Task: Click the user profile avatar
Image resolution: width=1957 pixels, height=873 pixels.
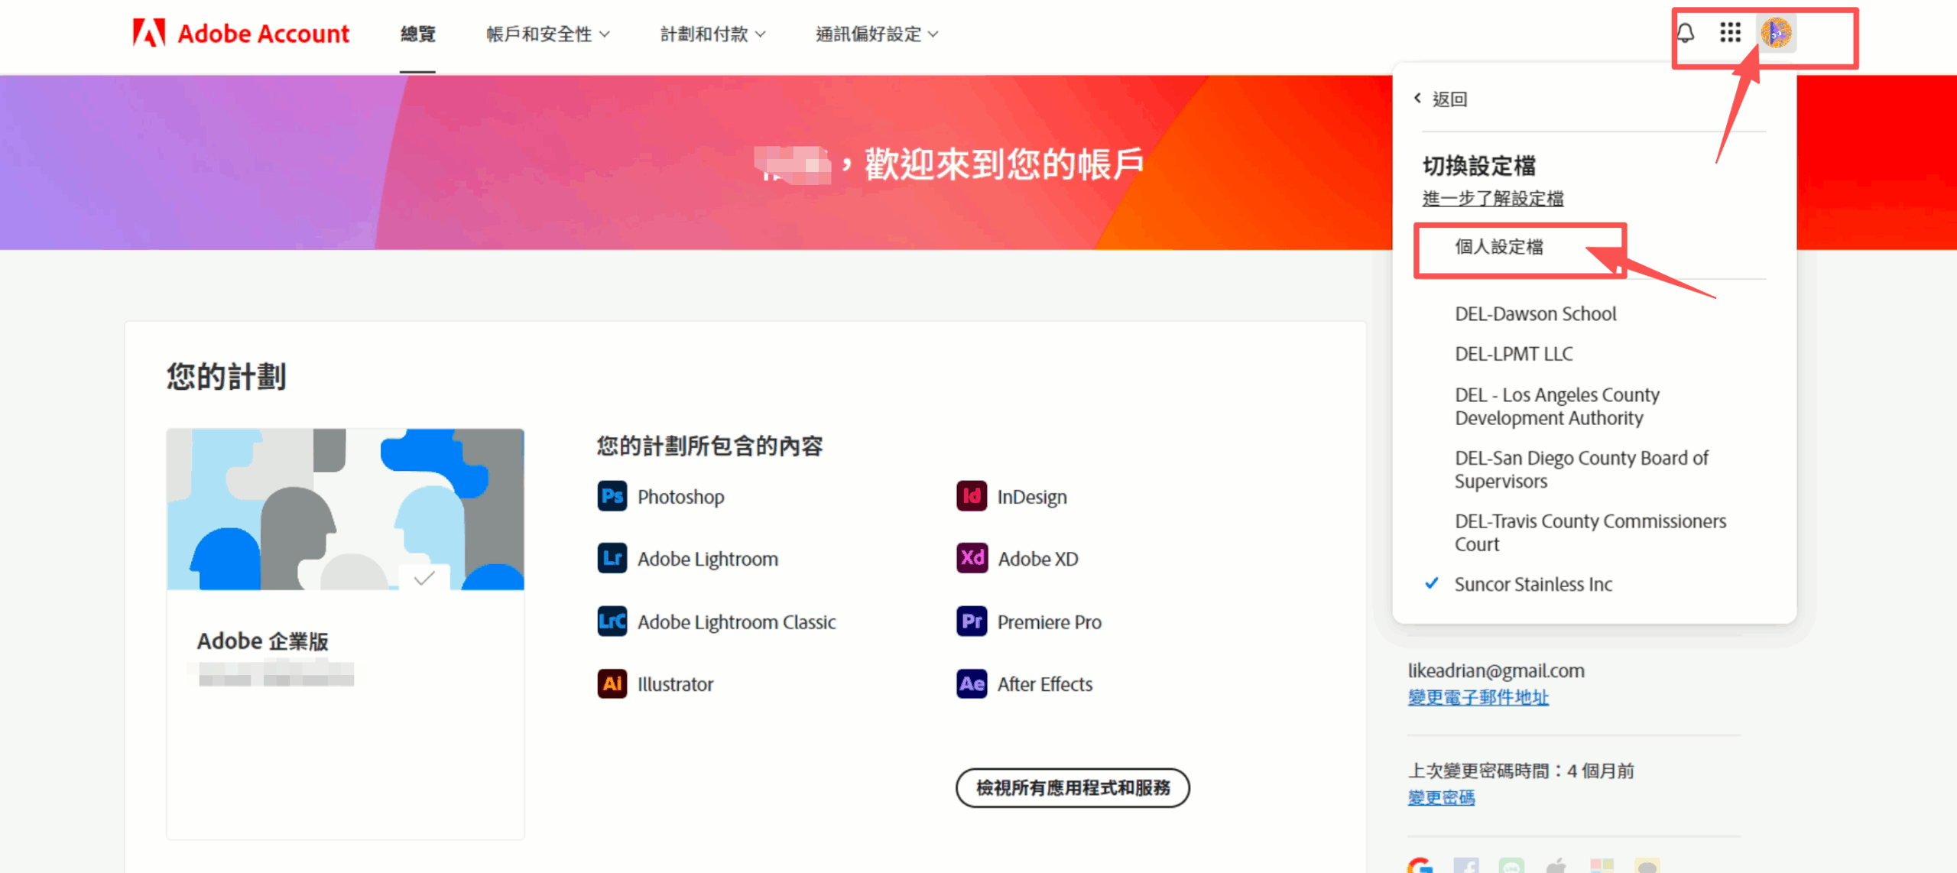Action: (x=1776, y=33)
